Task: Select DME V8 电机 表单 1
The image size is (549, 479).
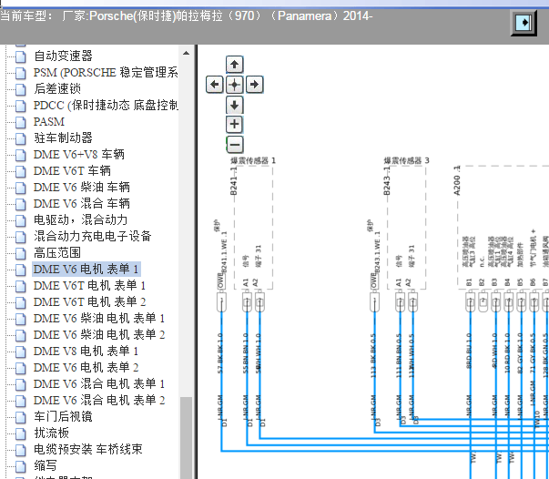Action: (x=86, y=352)
